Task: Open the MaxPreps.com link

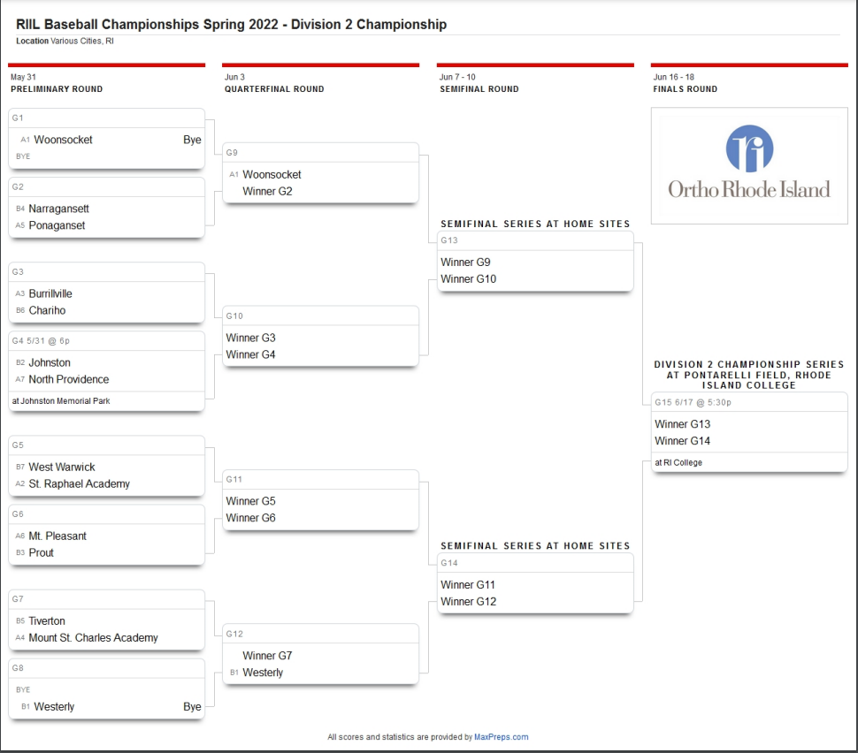Action: (x=501, y=737)
